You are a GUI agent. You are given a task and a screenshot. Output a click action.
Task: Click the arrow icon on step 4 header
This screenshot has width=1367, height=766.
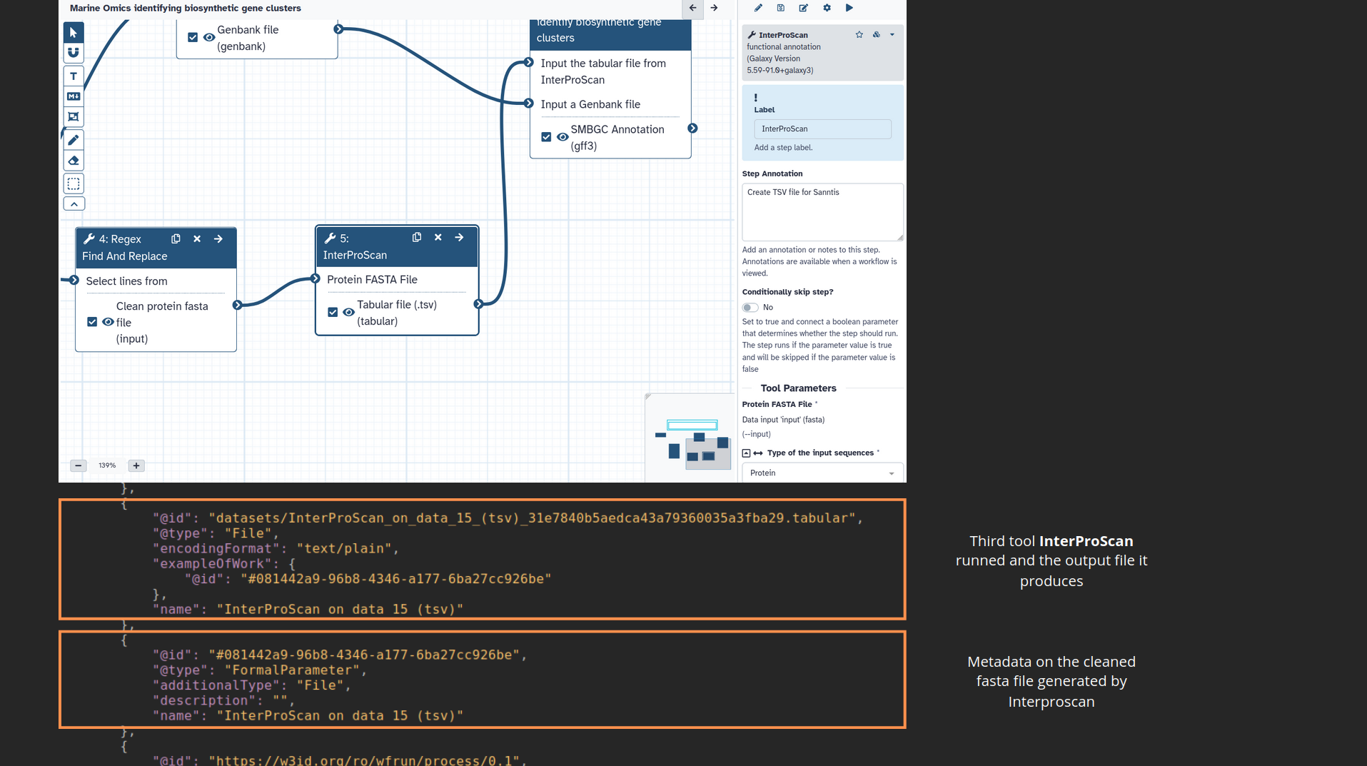218,238
